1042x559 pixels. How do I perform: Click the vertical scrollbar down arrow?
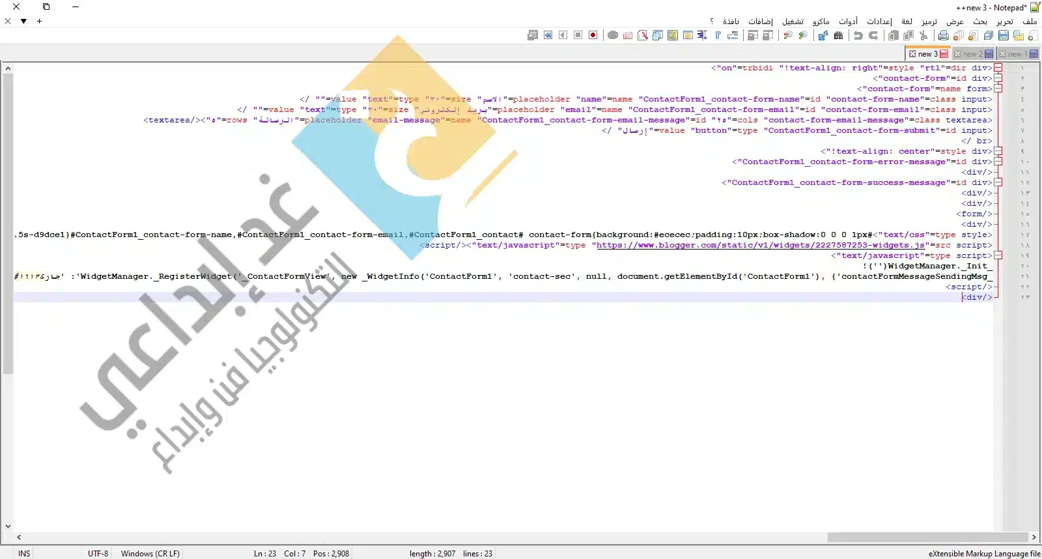8,526
